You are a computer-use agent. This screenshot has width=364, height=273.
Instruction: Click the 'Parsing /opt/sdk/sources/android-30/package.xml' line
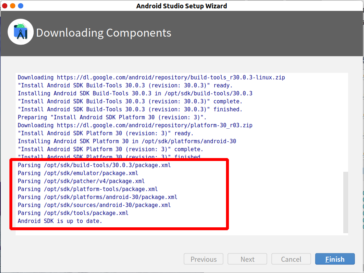point(94,205)
